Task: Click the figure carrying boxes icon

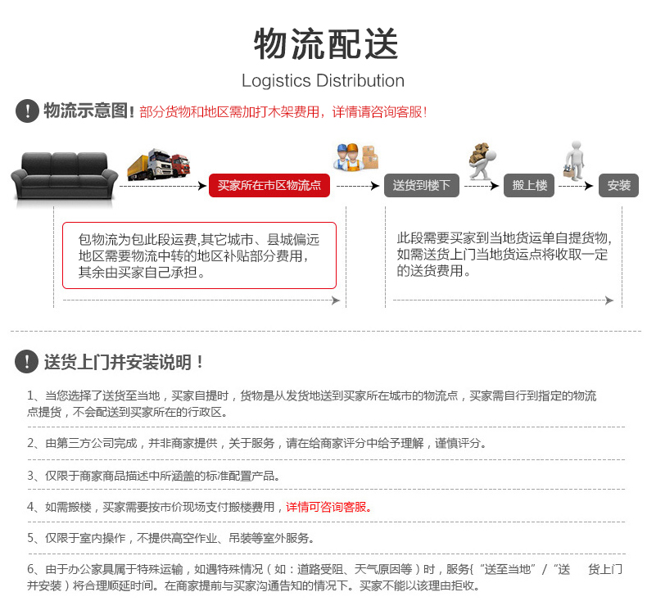Action: coord(482,160)
